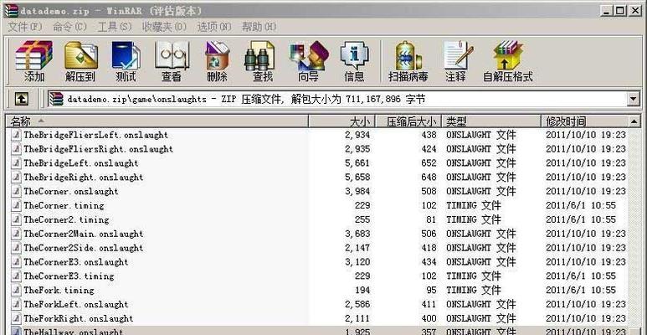The width and height of the screenshot is (647, 335).
Task: Sort by 修改时间 column header
Action: [x=585, y=121]
